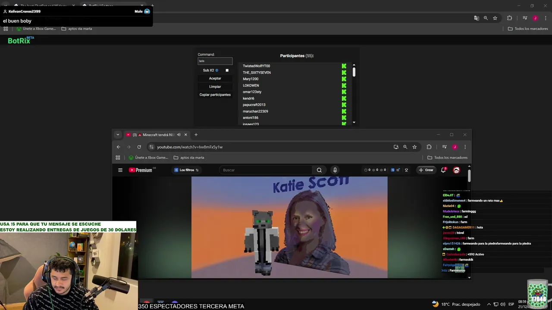Open the media controls icon in the YouTube window
The height and width of the screenshot is (310, 552).
pos(444,147)
